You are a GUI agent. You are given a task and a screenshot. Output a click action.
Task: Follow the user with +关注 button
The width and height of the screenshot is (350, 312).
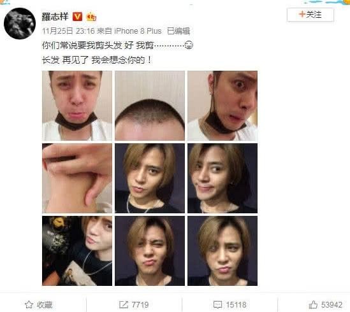pos(310,15)
